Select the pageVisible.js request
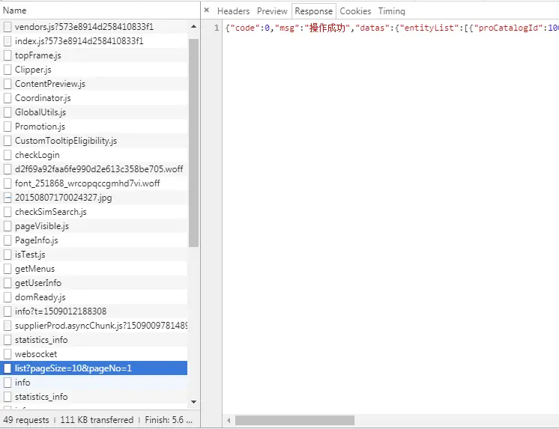The image size is (559, 429). coord(94,226)
